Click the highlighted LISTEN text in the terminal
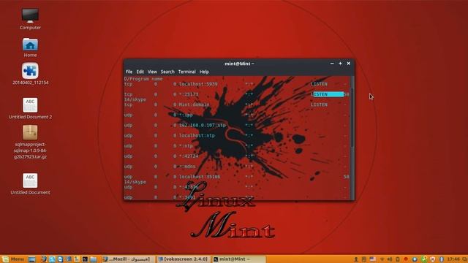This screenshot has height=263, width=468. click(x=328, y=94)
